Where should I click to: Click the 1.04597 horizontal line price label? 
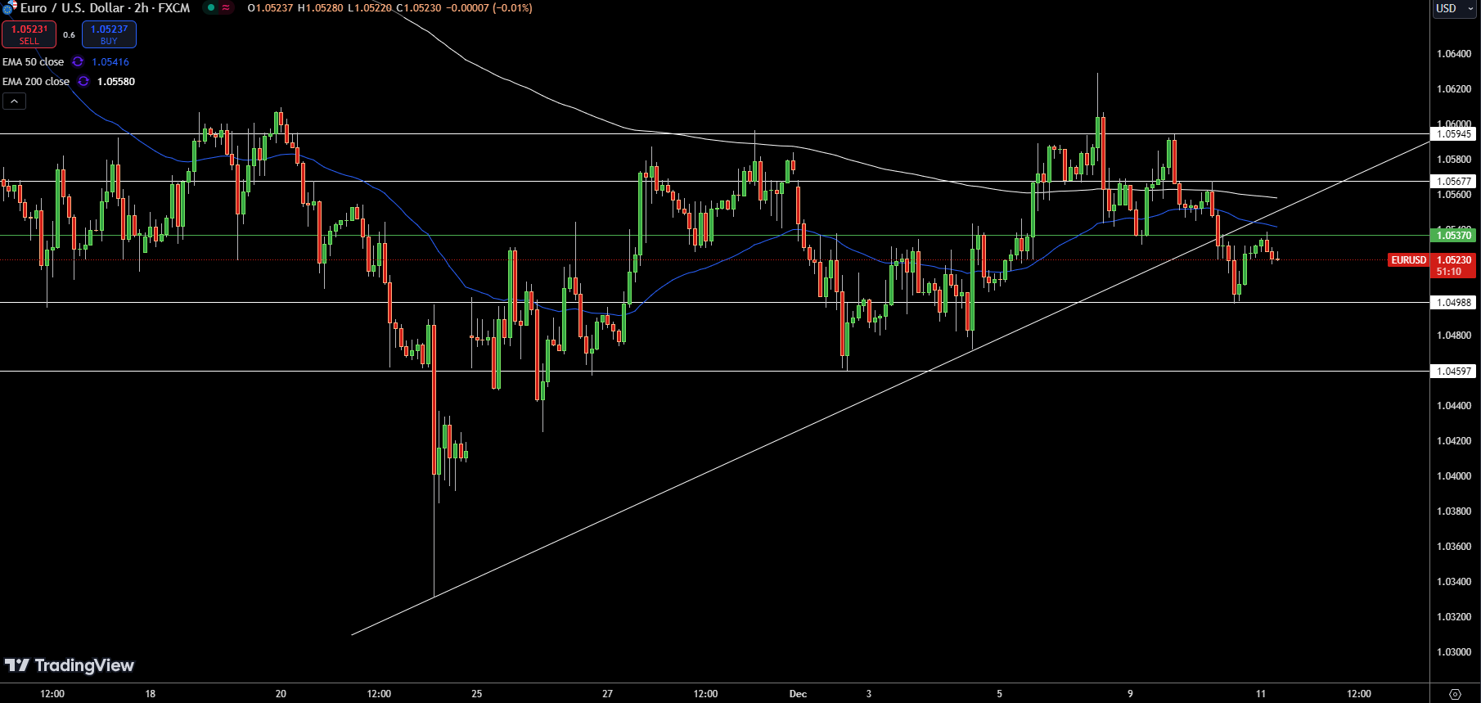[x=1454, y=372]
